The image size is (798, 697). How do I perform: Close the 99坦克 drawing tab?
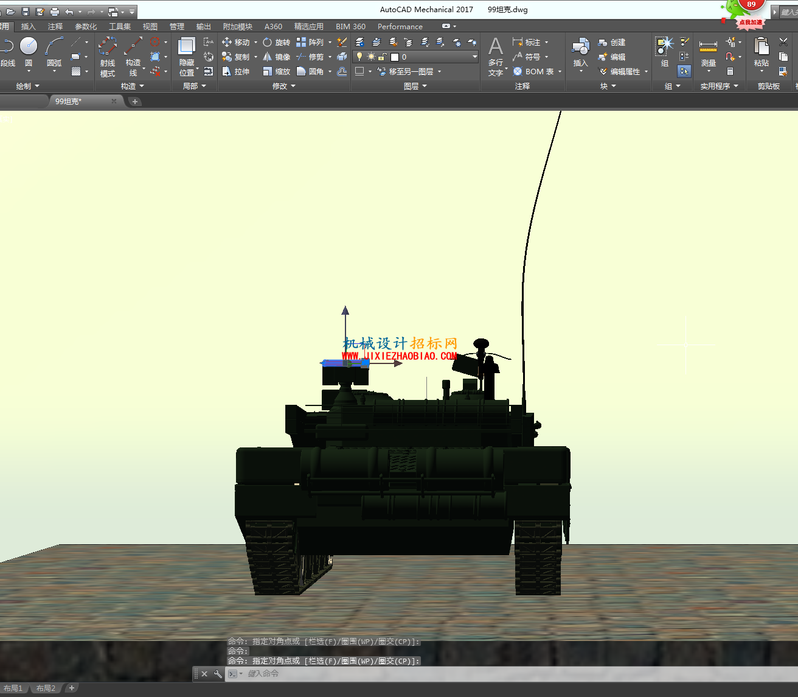pyautogui.click(x=114, y=101)
